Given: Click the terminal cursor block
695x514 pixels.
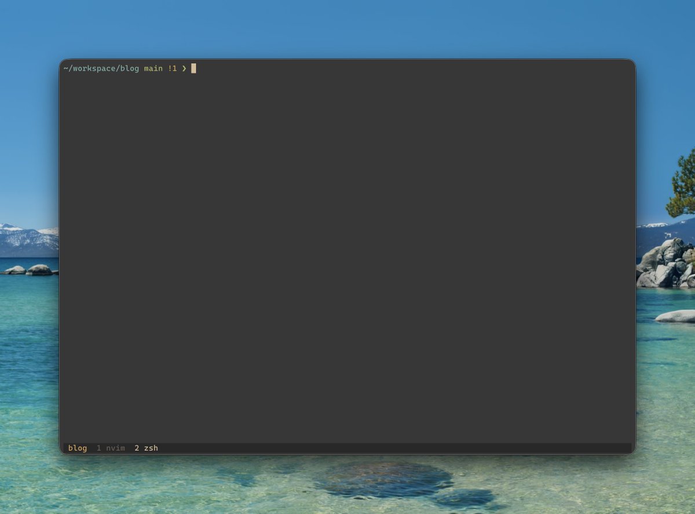Looking at the screenshot, I should 193,68.
